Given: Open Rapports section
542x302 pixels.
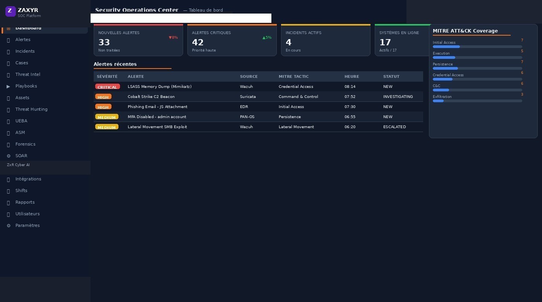Looking at the screenshot, I should pyautogui.click(x=25, y=202).
